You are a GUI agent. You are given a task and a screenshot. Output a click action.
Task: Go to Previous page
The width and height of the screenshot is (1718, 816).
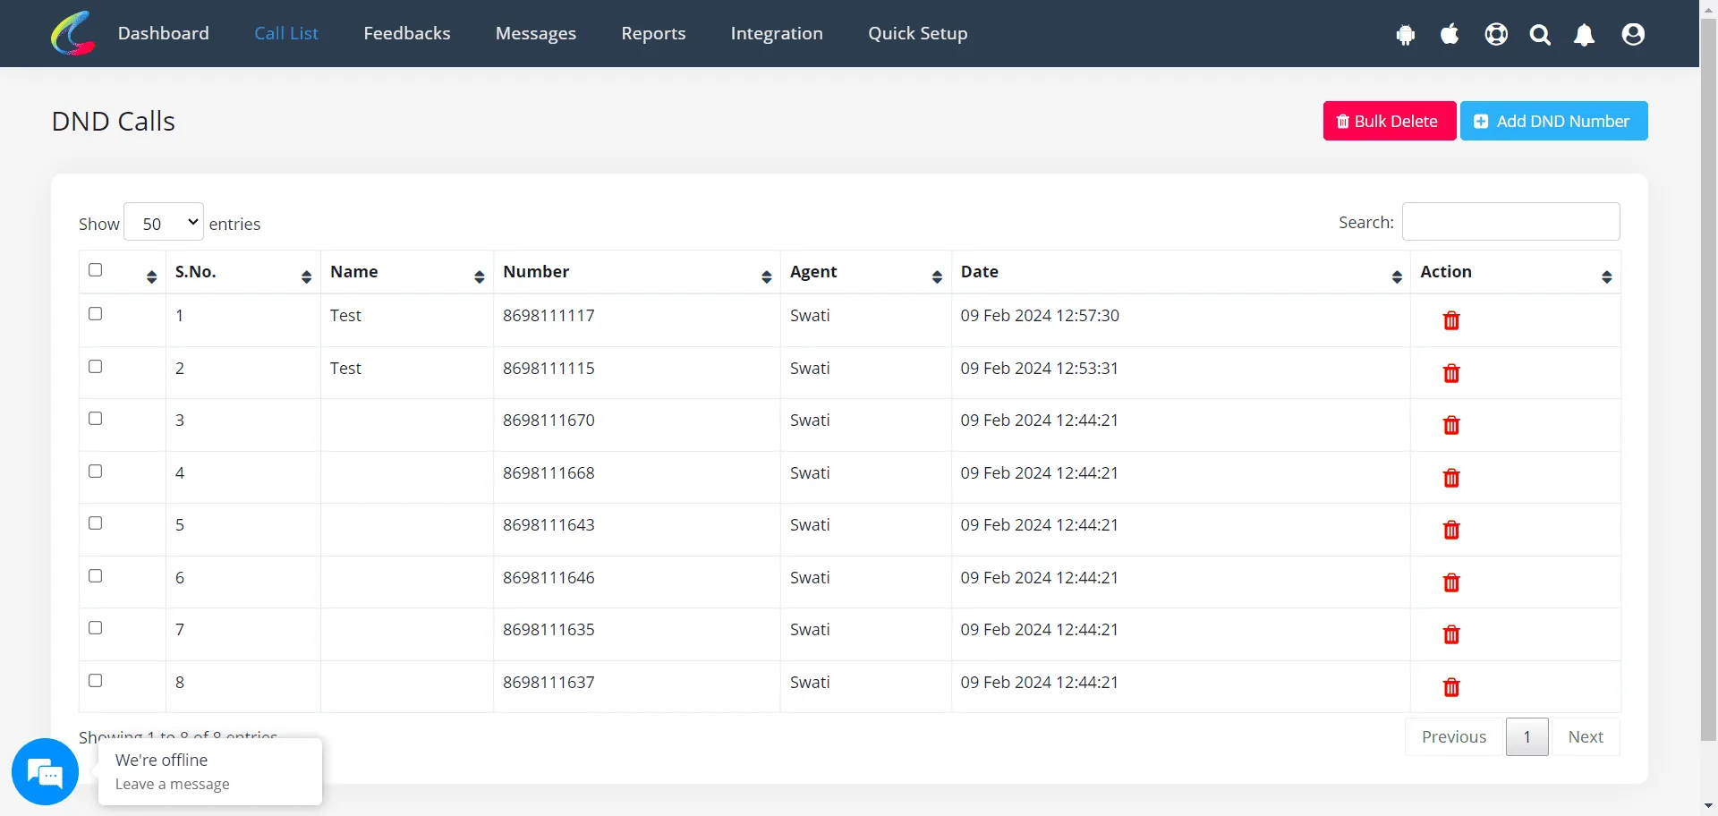coord(1454,736)
